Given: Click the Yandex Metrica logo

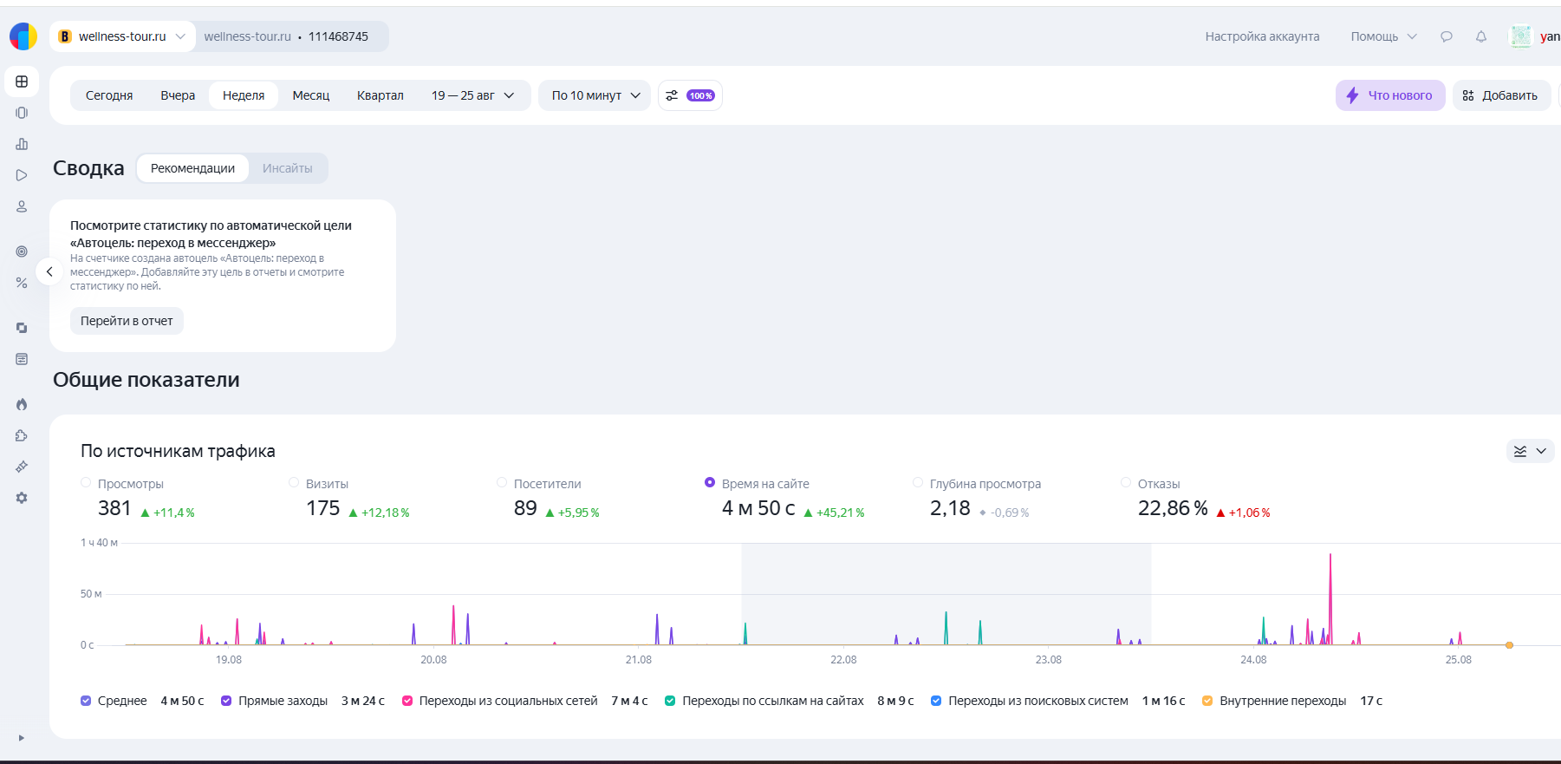Looking at the screenshot, I should click(x=23, y=36).
